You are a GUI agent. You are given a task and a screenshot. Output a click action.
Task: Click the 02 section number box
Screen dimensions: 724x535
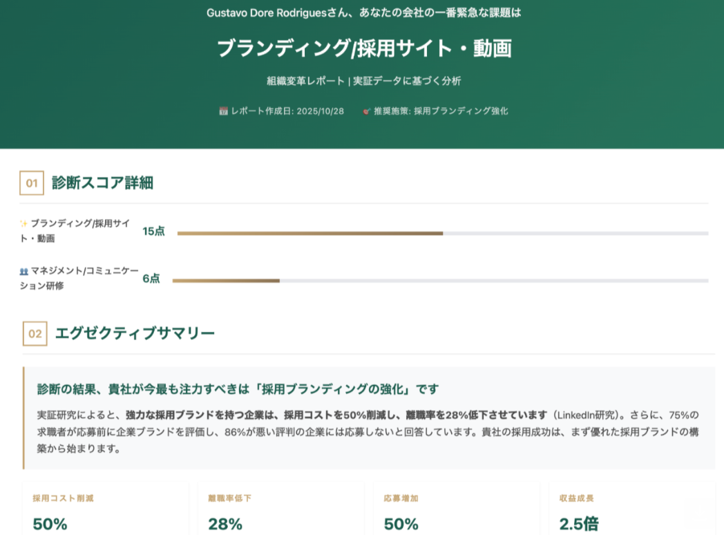click(x=35, y=334)
